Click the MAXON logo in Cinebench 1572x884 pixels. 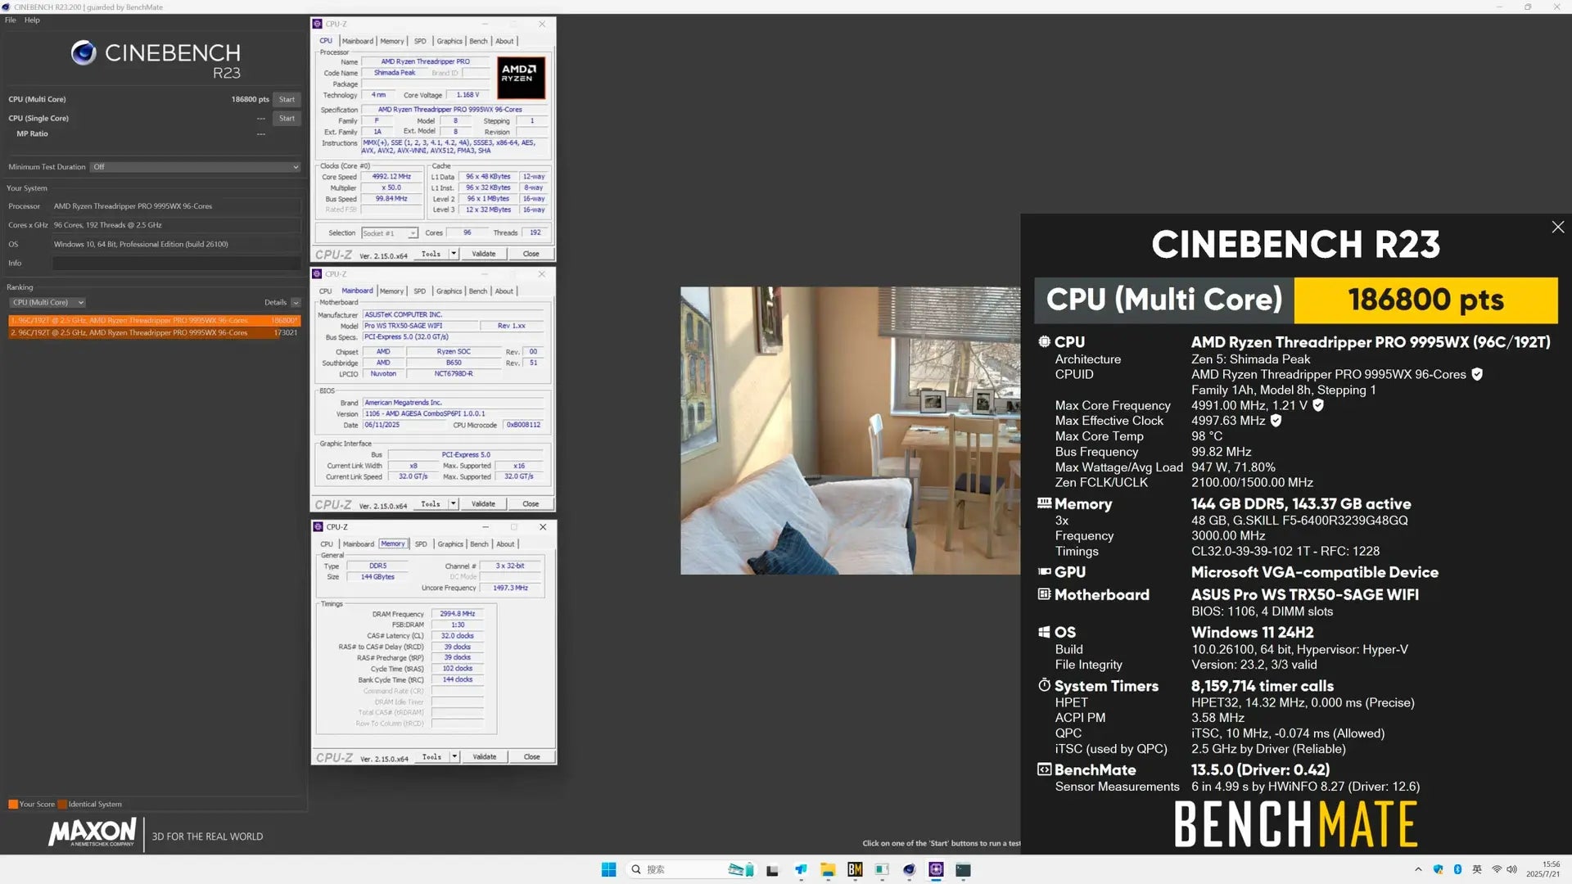coord(92,832)
